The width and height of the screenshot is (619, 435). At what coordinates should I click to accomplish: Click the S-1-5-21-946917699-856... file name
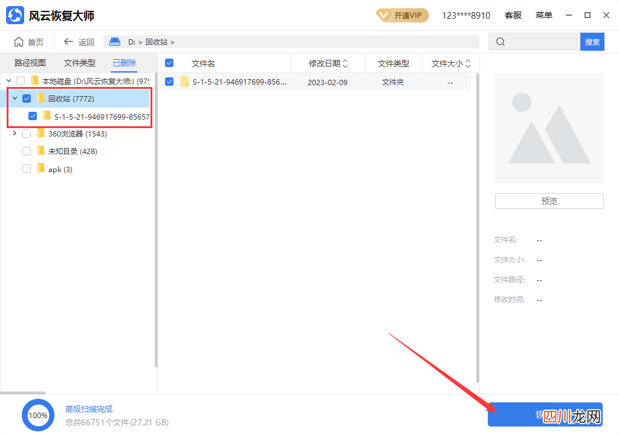[x=239, y=82]
